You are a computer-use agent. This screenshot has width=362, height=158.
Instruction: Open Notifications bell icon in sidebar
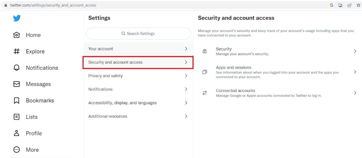tap(17, 68)
